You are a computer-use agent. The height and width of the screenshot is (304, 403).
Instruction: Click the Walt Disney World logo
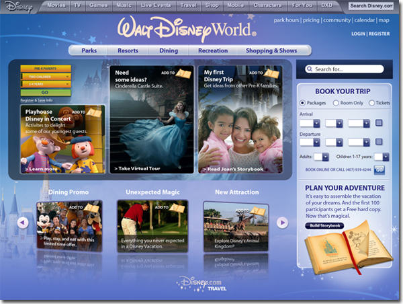pyautogui.click(x=187, y=29)
